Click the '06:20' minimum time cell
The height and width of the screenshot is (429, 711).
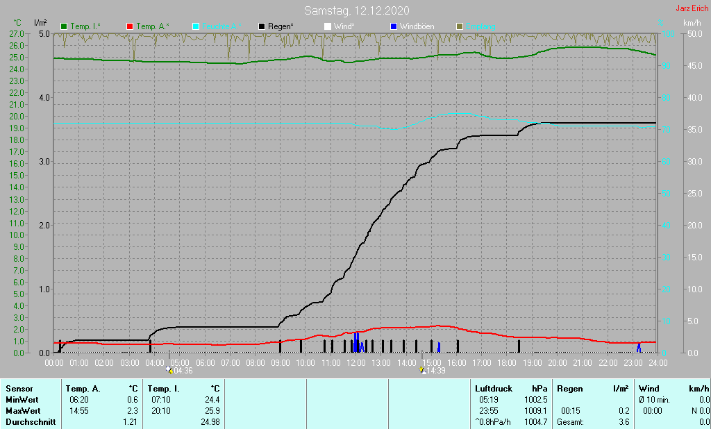[x=79, y=400]
